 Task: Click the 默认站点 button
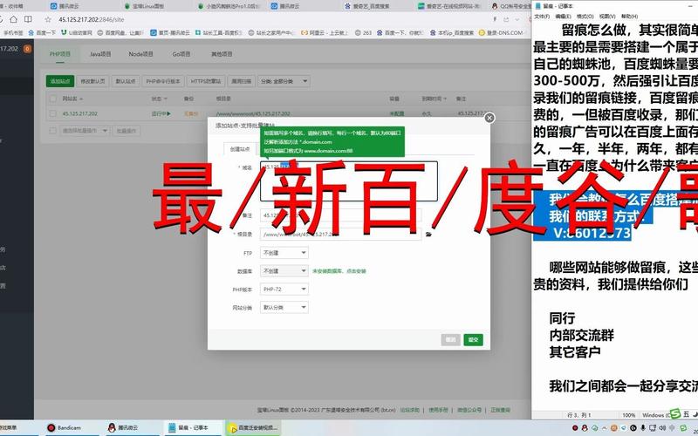pyautogui.click(x=125, y=81)
